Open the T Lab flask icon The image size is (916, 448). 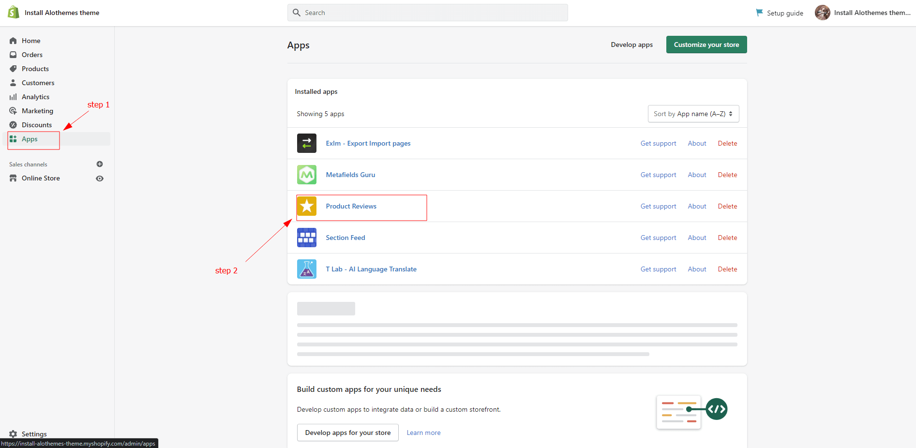306,269
